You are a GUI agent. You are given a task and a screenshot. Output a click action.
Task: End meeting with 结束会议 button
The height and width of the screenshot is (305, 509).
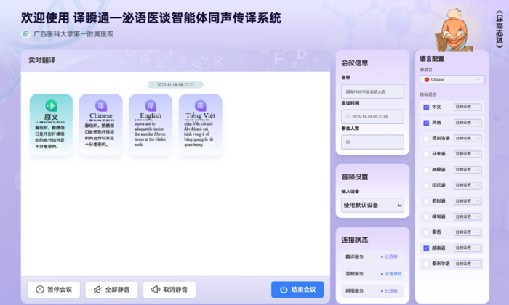point(297,290)
